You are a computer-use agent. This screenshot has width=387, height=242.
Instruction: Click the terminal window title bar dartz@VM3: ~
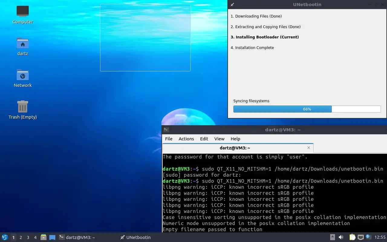(275, 130)
